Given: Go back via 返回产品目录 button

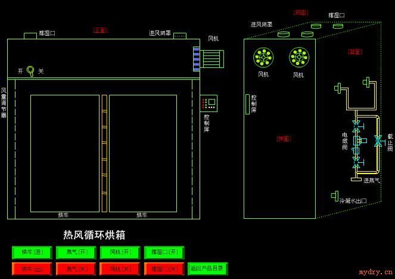Looking at the screenshot, I should (x=208, y=269).
